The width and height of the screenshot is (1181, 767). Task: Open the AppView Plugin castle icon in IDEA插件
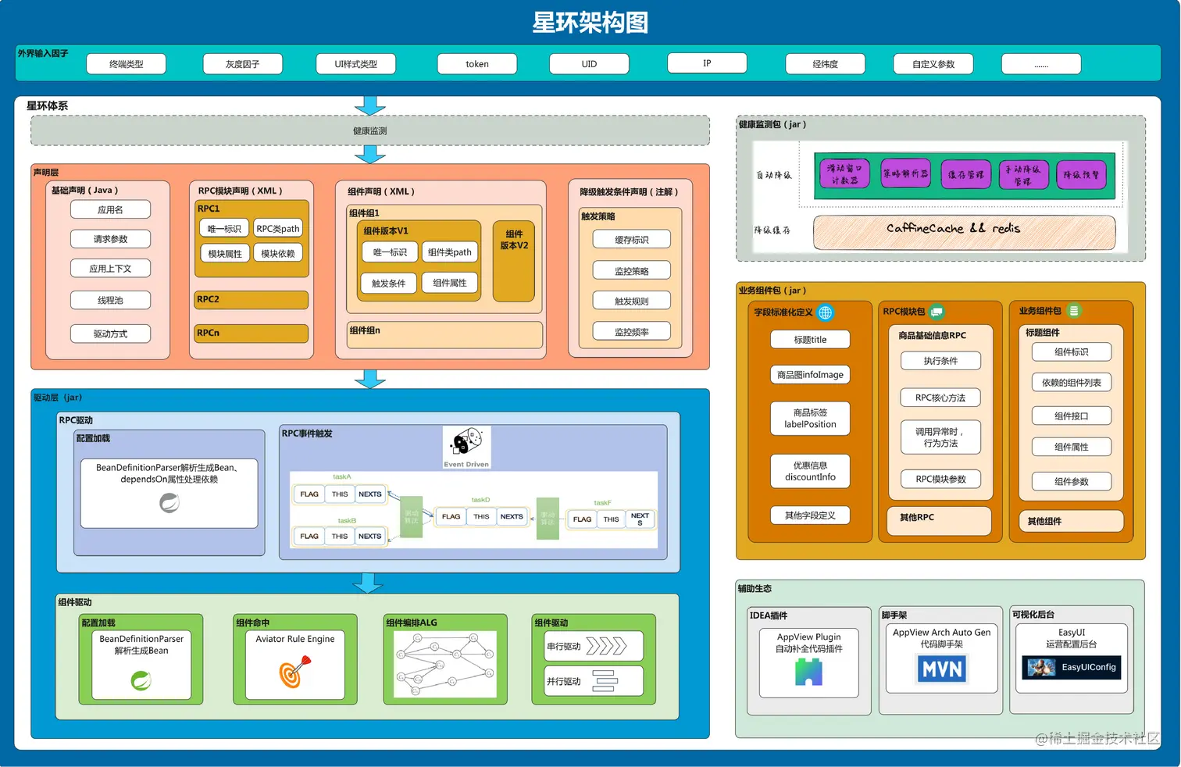point(808,669)
